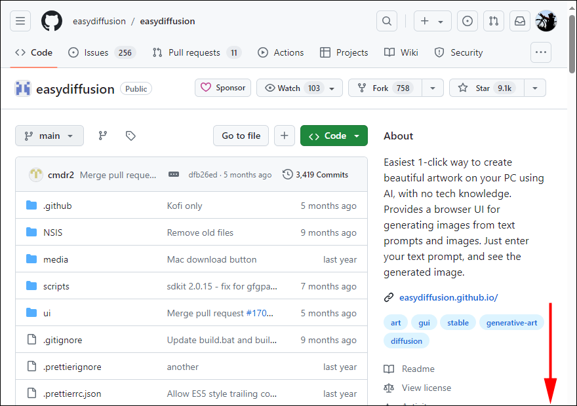
Task: Open the user profile avatar menu
Action: [x=546, y=21]
